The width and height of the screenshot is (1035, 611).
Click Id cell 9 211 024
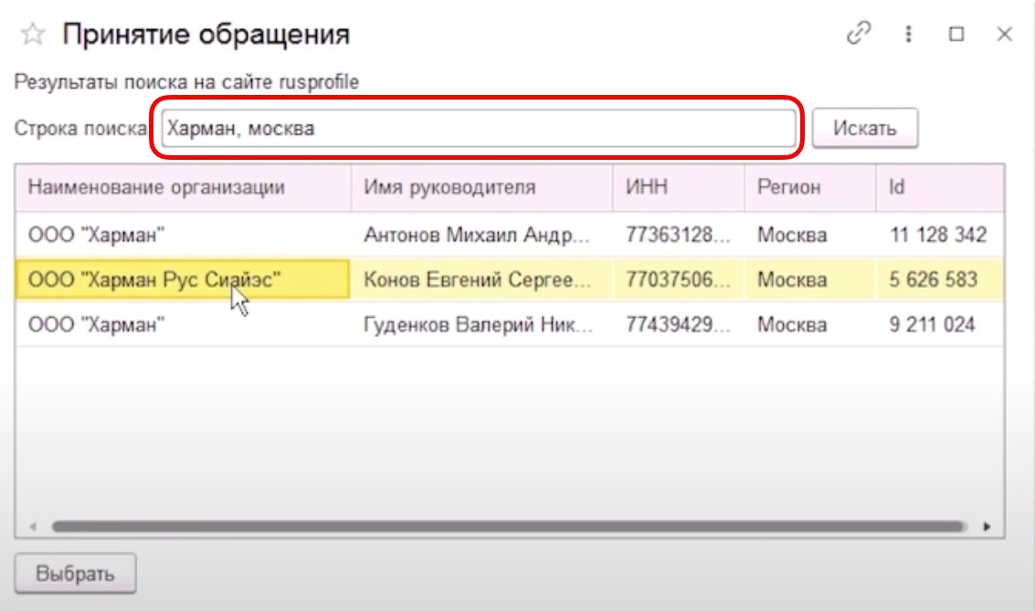(940, 324)
